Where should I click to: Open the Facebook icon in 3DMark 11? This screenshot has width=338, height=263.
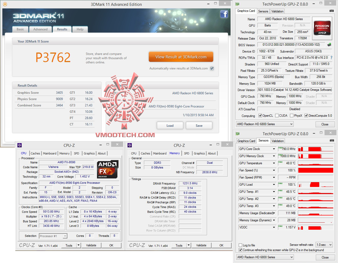224,14
